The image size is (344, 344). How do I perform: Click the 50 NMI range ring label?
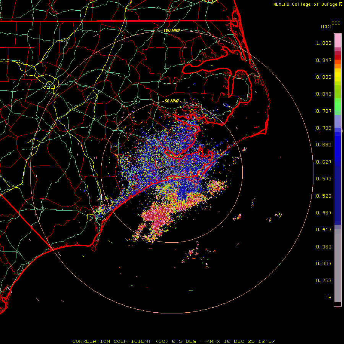tap(172, 101)
